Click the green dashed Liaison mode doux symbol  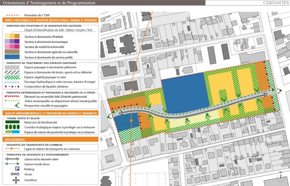point(12,164)
